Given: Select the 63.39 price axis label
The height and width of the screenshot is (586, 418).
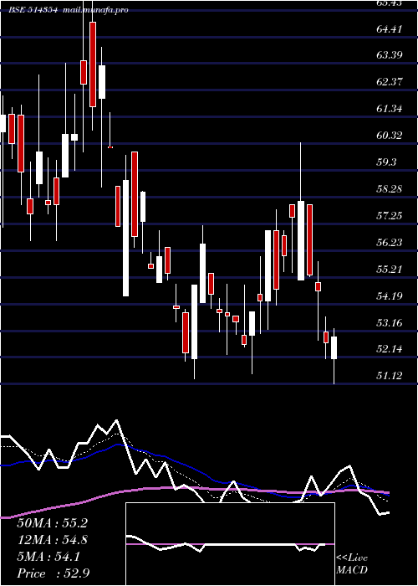Looking at the screenshot, I should click(390, 55).
